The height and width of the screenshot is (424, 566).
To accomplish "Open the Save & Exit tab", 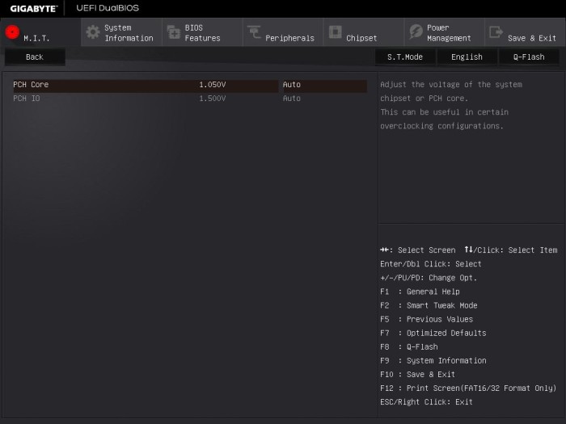I will 526,32.
